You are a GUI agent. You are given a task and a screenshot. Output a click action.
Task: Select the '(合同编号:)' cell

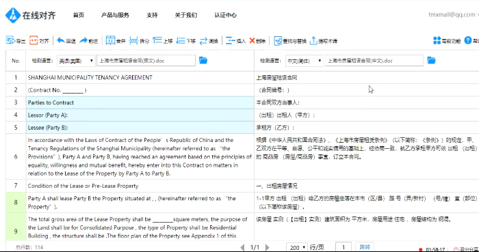click(367, 90)
